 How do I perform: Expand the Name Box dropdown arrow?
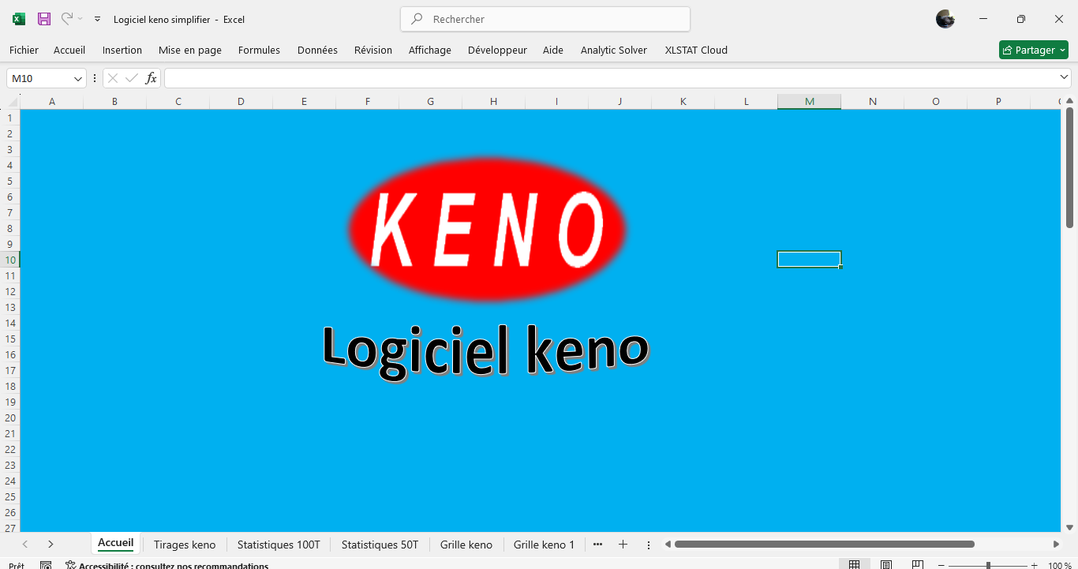[78, 78]
